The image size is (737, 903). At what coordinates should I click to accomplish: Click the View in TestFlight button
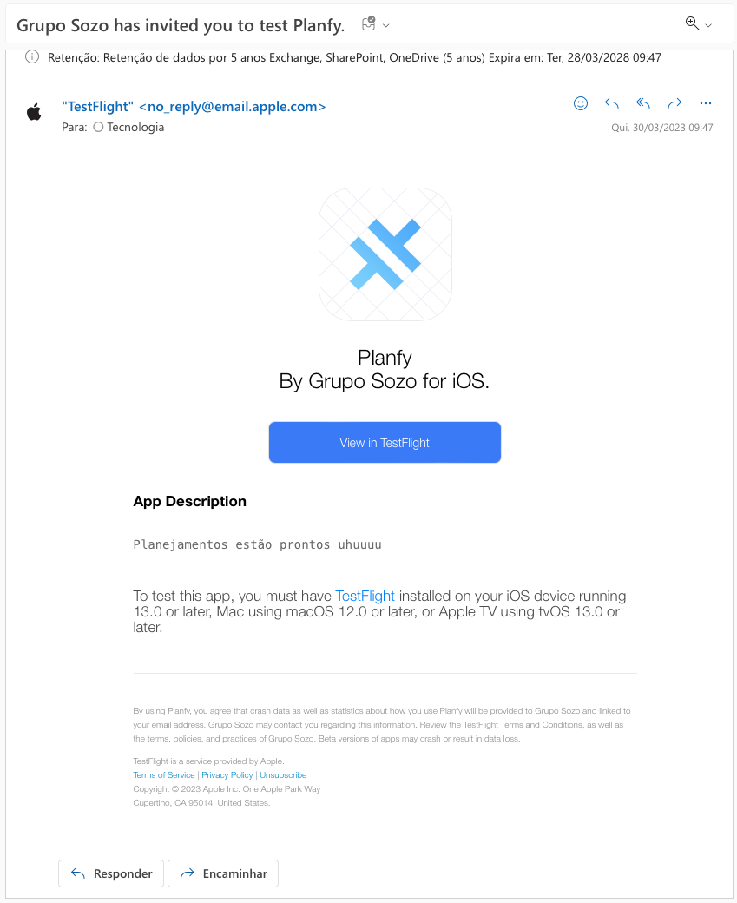385,442
